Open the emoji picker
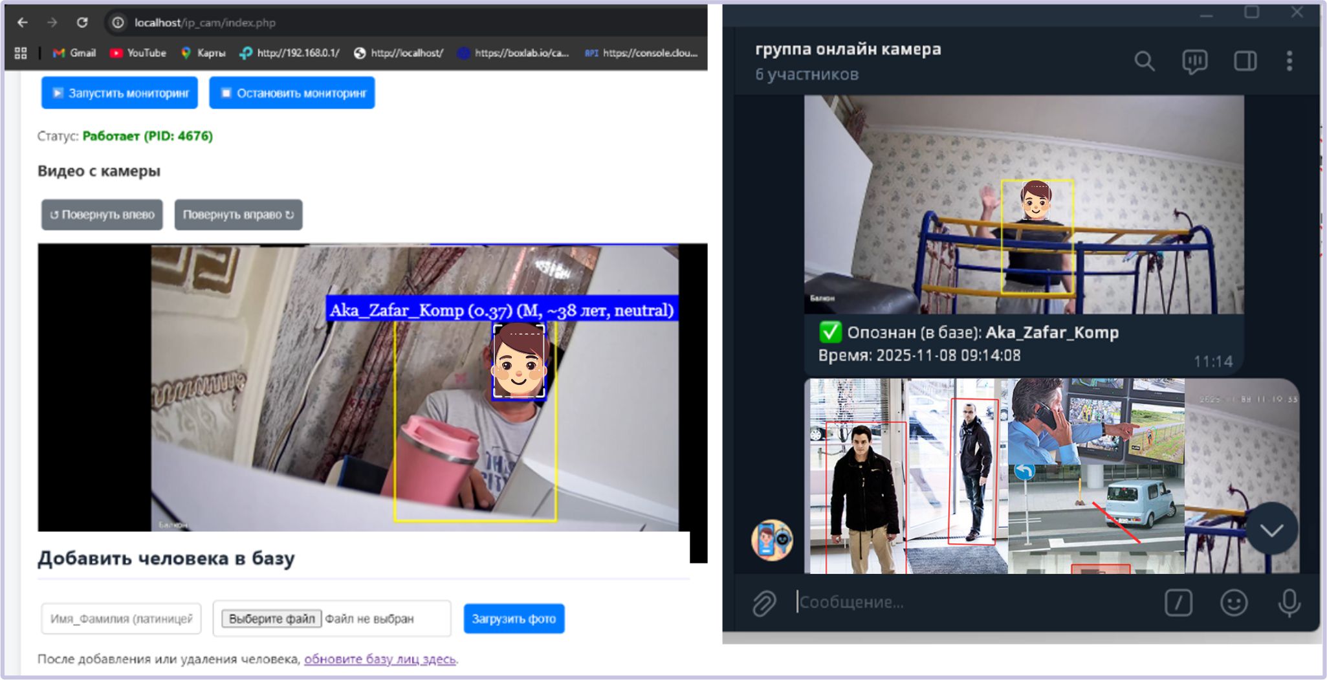 point(1233,602)
